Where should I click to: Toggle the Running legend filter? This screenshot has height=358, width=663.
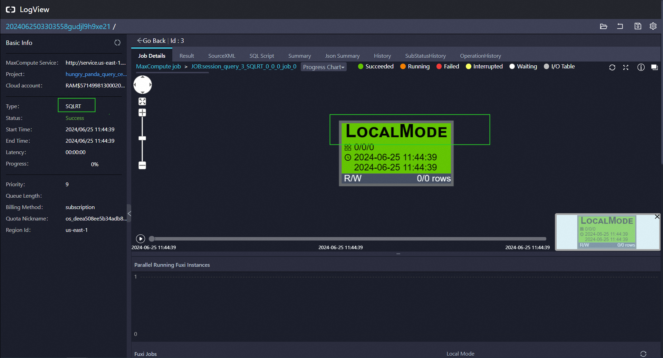[x=415, y=66]
